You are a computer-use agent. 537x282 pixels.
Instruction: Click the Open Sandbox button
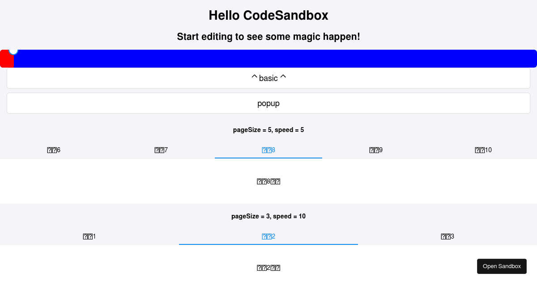tap(502, 266)
